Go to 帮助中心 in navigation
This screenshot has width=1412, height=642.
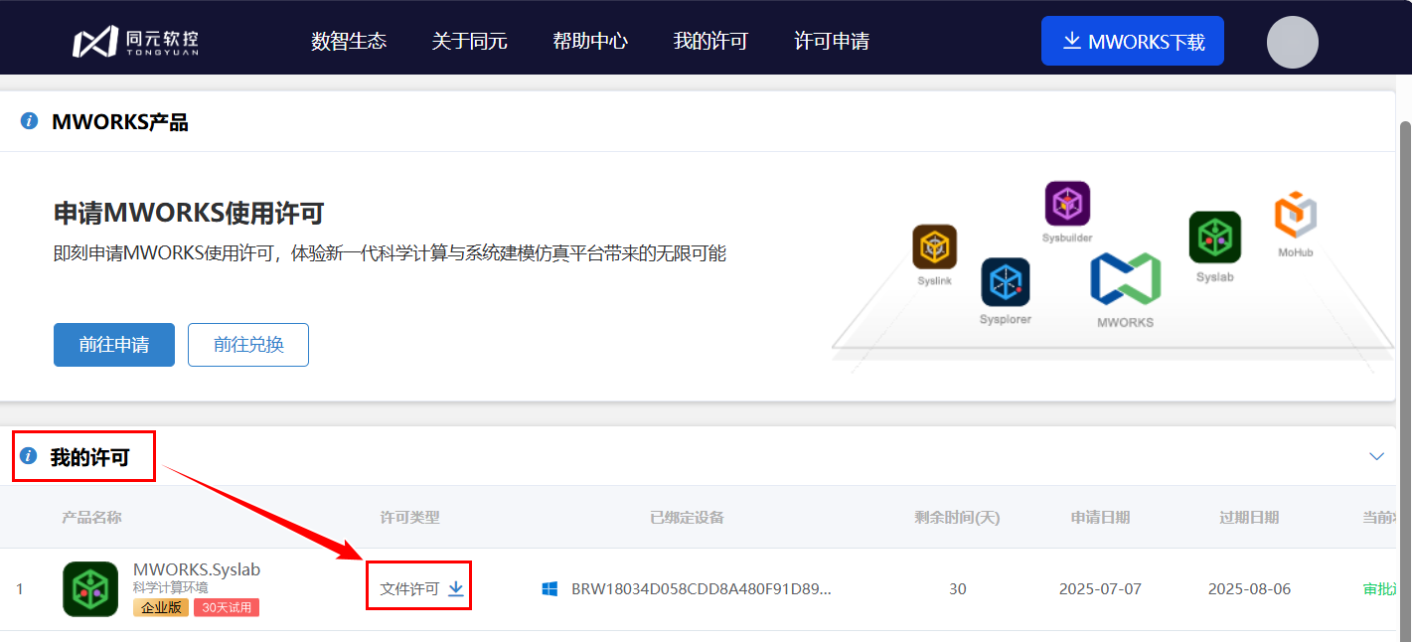(x=590, y=42)
